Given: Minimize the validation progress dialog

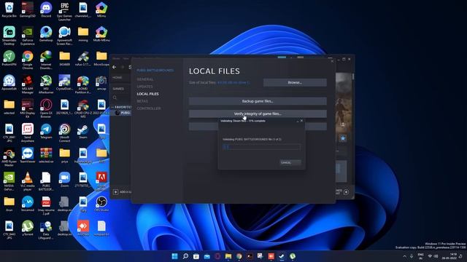Looking at the screenshot, I should click(297, 121).
